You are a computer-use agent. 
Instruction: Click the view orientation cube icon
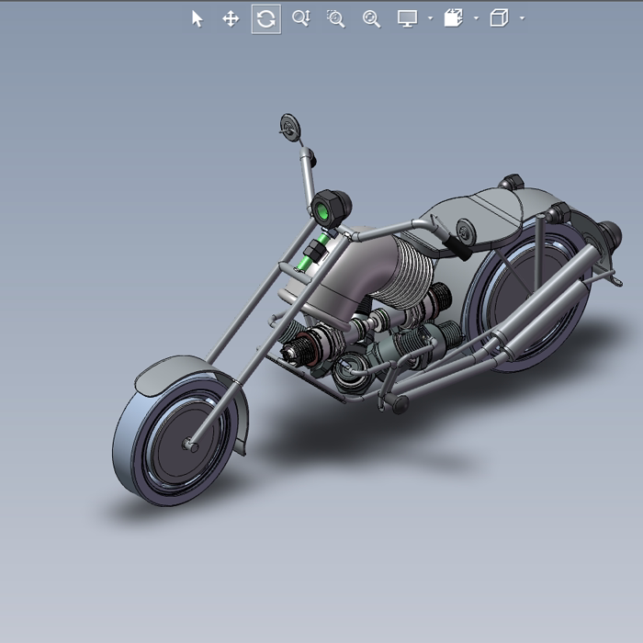click(x=499, y=18)
